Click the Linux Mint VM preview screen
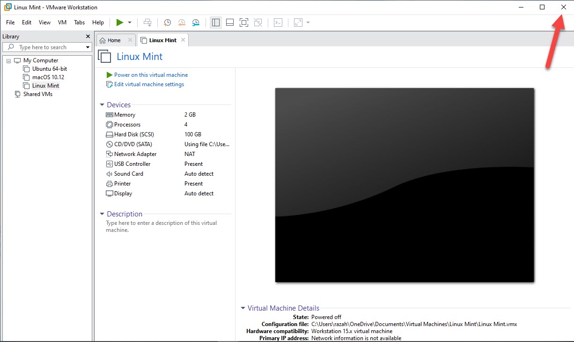The height and width of the screenshot is (342, 574). click(404, 185)
